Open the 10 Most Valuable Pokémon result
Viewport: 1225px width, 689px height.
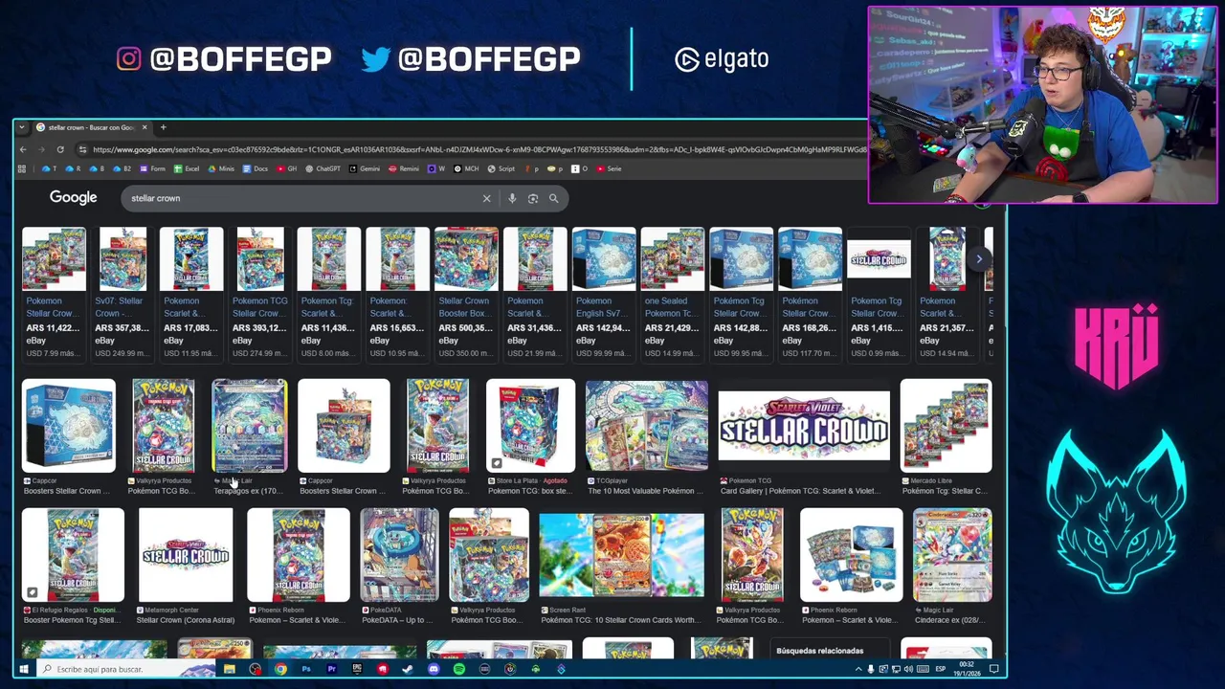click(x=647, y=437)
